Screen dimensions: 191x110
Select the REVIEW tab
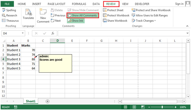pyautogui.click(x=111, y=4)
